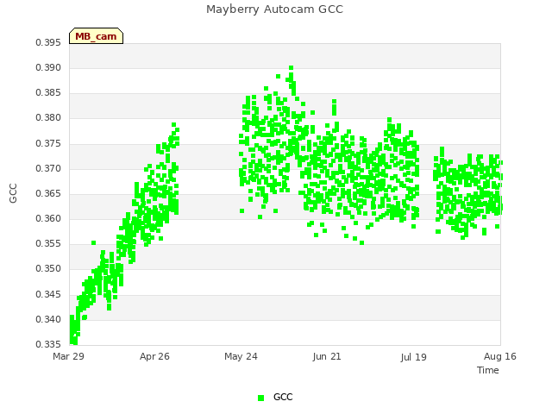Click the 0.360 y-axis value
Viewport: 552px width, 414px height.
click(48, 218)
